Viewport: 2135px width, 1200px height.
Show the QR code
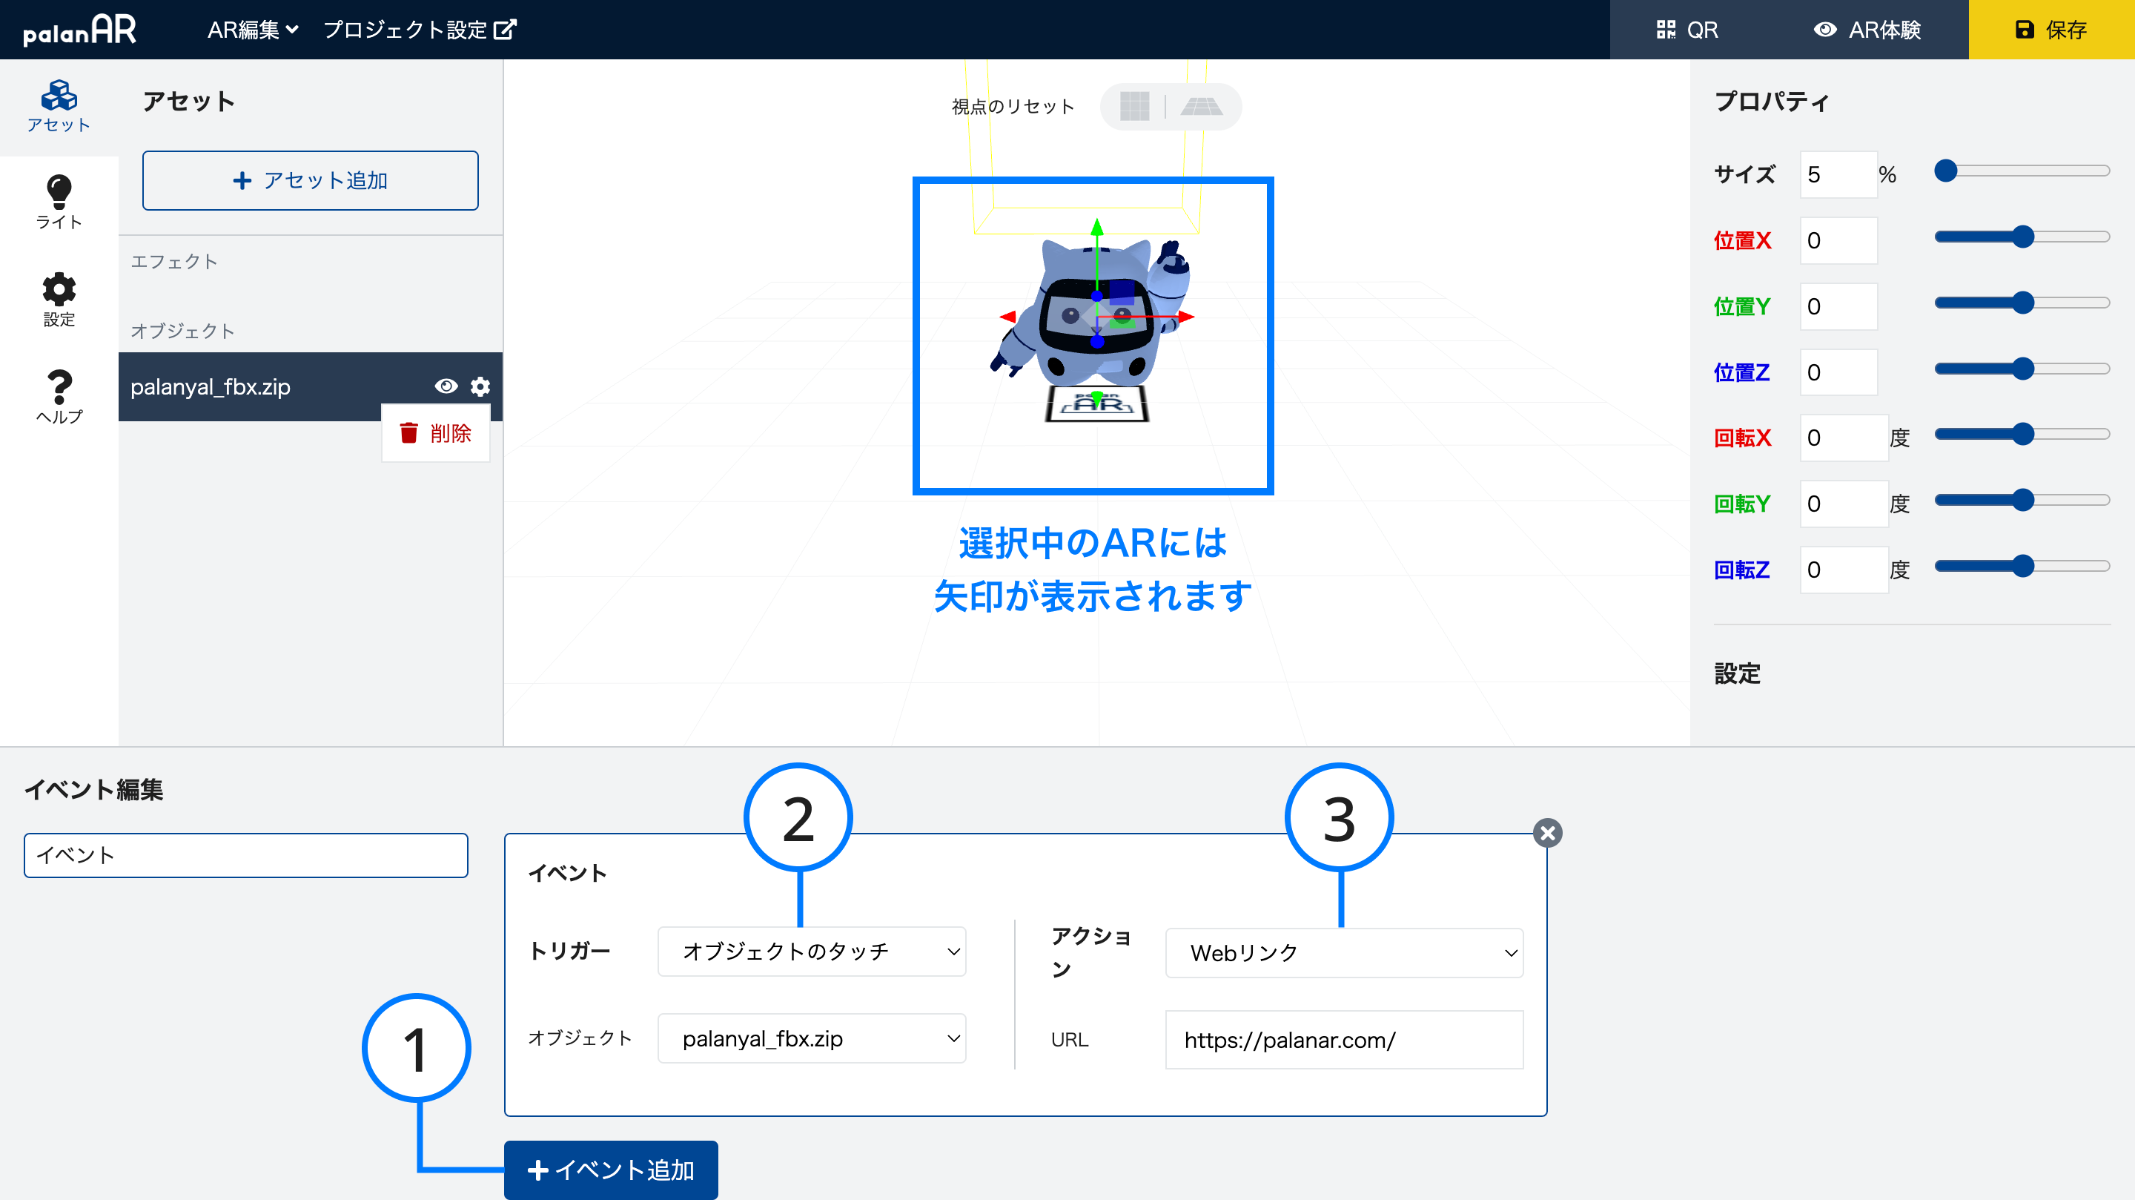pos(1687,30)
